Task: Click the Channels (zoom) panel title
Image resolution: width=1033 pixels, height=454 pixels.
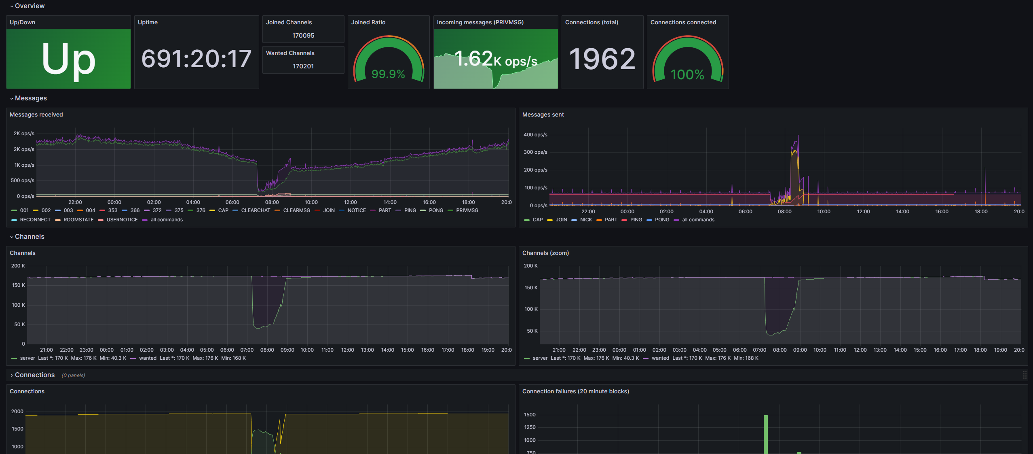Action: pos(545,253)
